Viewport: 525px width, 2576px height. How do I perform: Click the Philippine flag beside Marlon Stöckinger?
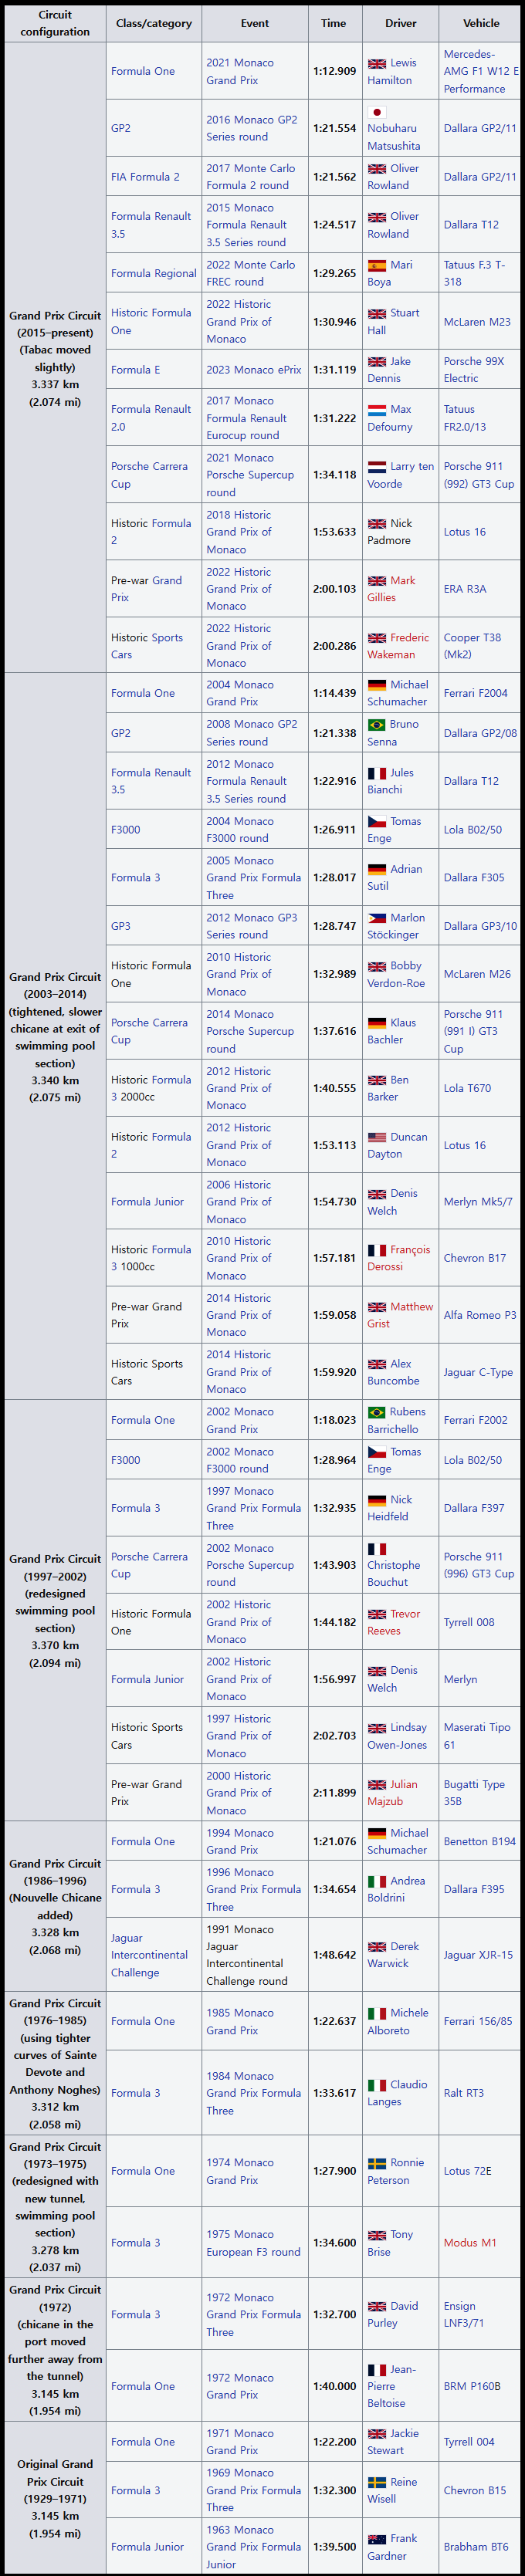coord(377,918)
